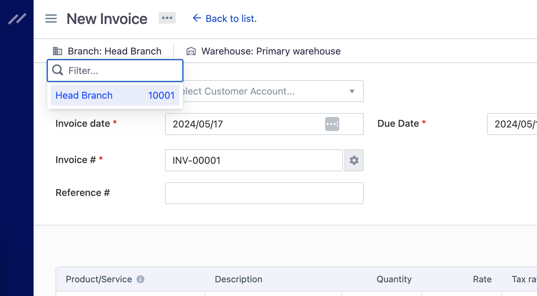The width and height of the screenshot is (537, 296).
Task: Open the New Invoice more-options ellipsis
Action: (167, 18)
